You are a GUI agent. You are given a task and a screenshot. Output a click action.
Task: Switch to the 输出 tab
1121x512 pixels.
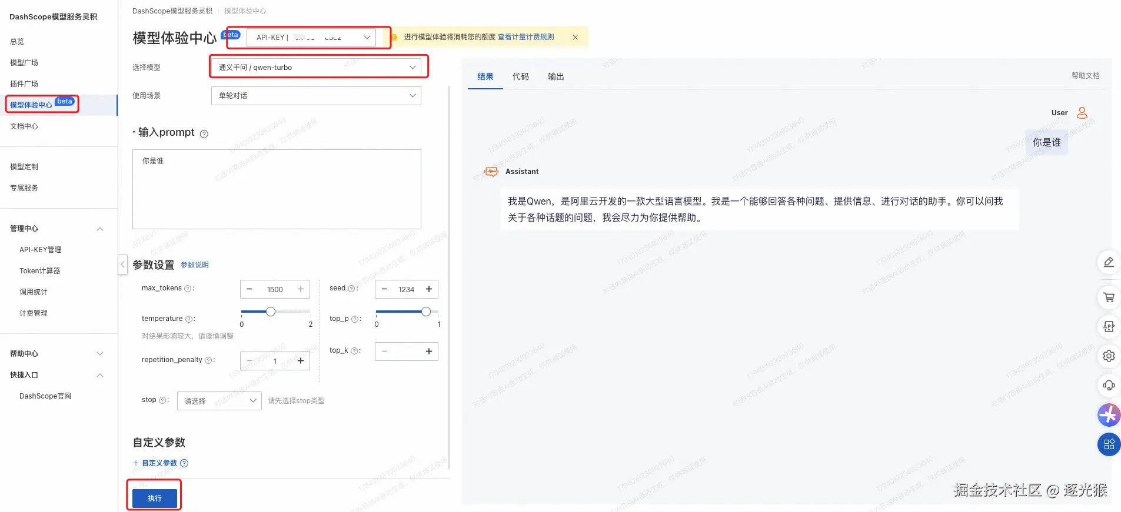coord(556,77)
